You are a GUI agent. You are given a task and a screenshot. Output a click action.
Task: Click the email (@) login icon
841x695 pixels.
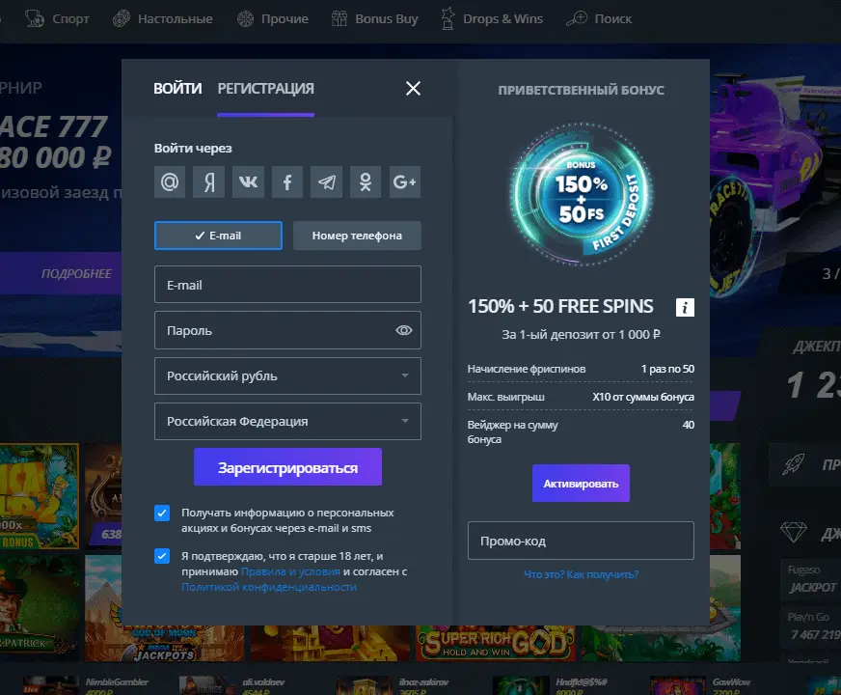click(170, 181)
